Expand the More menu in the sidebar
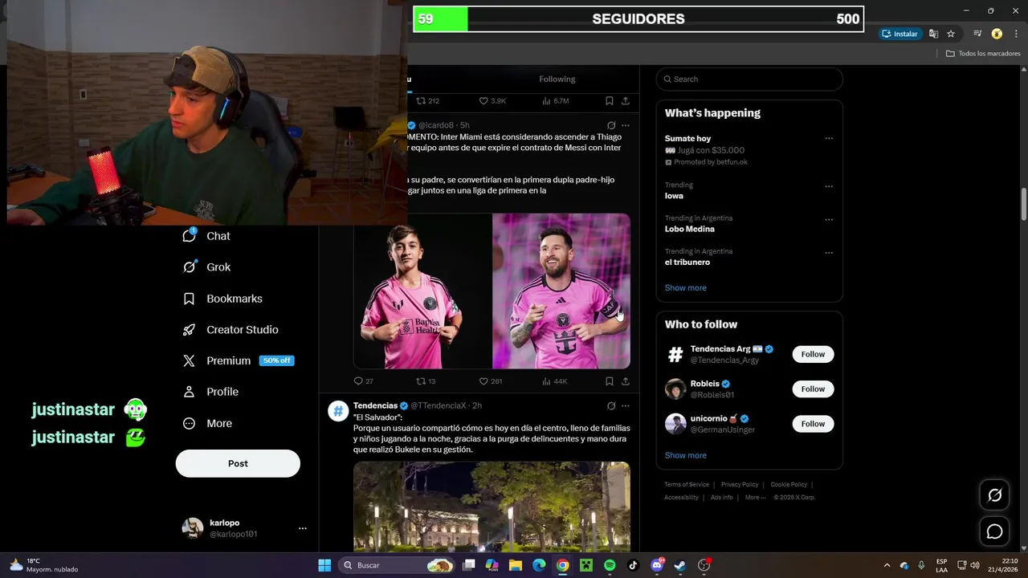 [207, 423]
